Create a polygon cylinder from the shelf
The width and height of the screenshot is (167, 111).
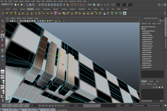(15, 13)
